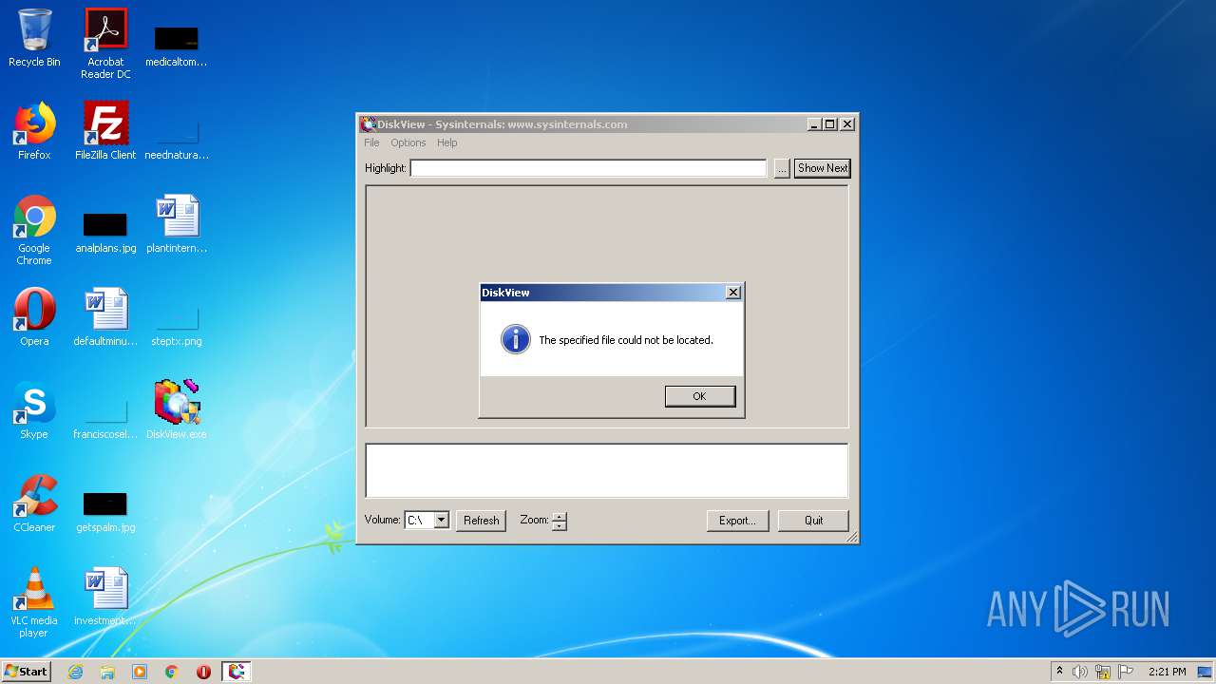Open the Recycle Bin desktop icon

pos(34,38)
